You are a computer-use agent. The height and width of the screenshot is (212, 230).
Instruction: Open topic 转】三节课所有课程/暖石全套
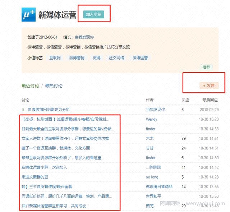[47, 187]
